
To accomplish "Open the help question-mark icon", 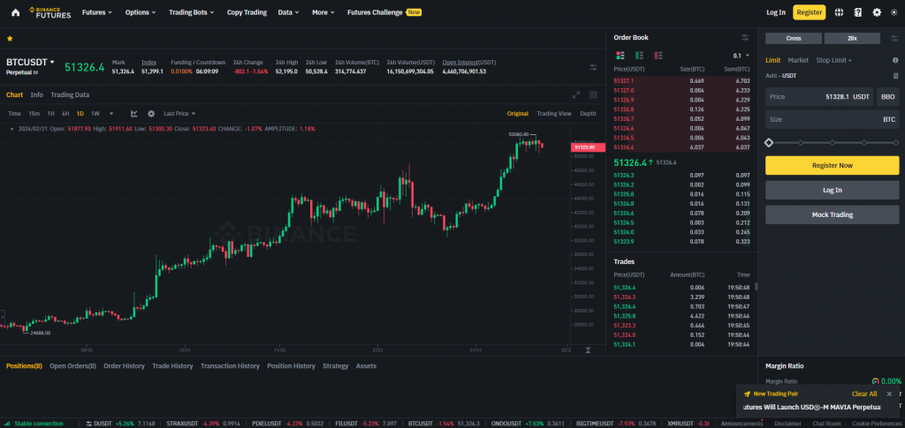I will pyautogui.click(x=858, y=12).
